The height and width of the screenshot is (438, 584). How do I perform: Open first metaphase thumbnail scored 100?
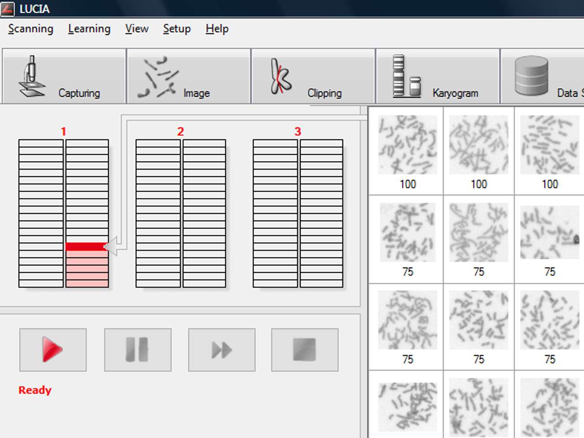pos(407,145)
